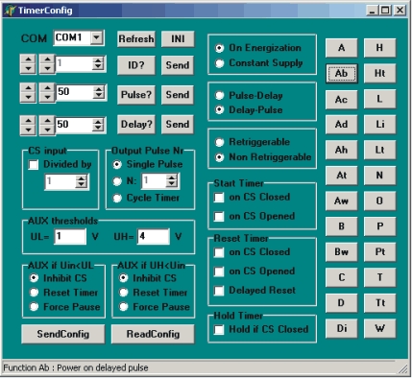Image resolution: width=412 pixels, height=378 pixels.
Task: Select function Ad button
Action: pyautogui.click(x=341, y=125)
